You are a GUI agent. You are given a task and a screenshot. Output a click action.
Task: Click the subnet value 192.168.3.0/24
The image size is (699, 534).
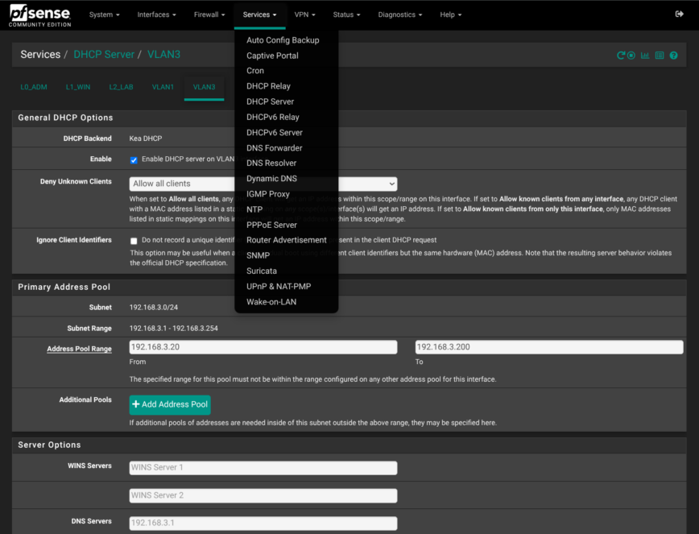point(153,308)
